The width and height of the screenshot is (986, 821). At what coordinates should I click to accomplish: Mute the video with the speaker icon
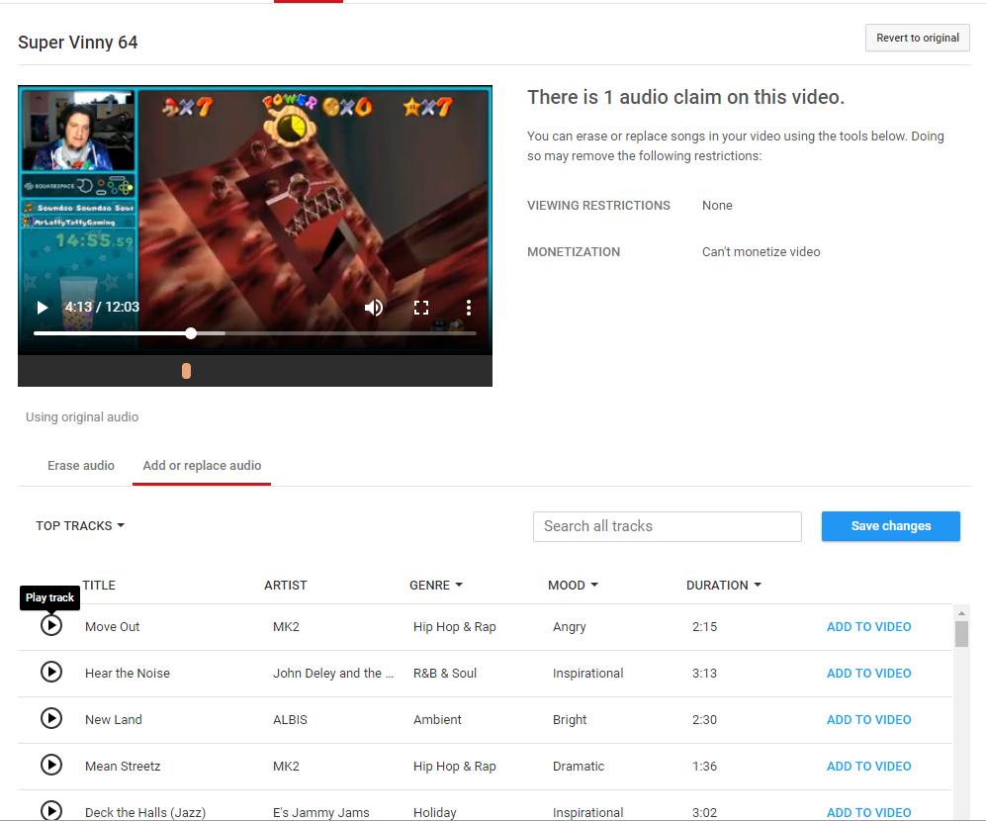(x=373, y=307)
